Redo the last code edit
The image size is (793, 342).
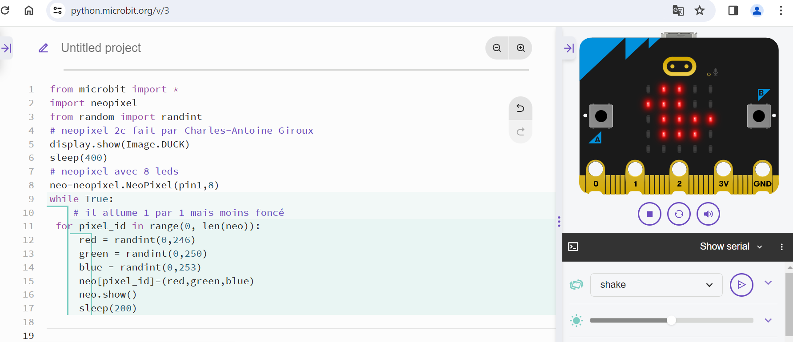point(520,132)
